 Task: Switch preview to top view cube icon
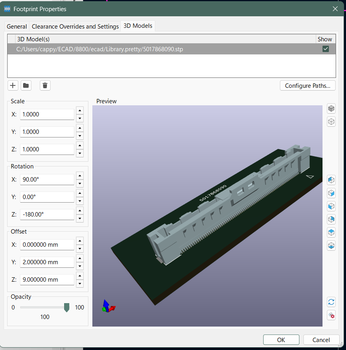(331, 232)
